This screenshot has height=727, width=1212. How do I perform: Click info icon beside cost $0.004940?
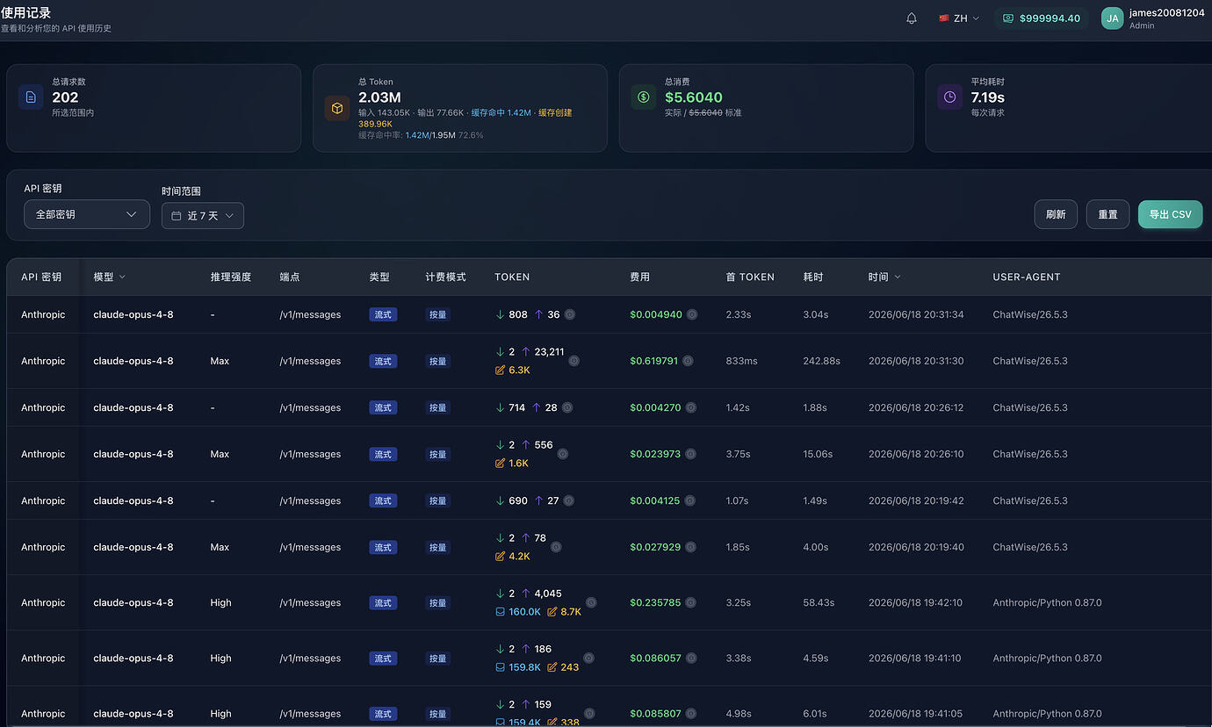point(692,314)
